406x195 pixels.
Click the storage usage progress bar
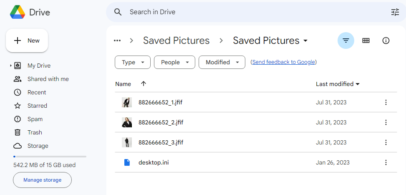pos(50,157)
